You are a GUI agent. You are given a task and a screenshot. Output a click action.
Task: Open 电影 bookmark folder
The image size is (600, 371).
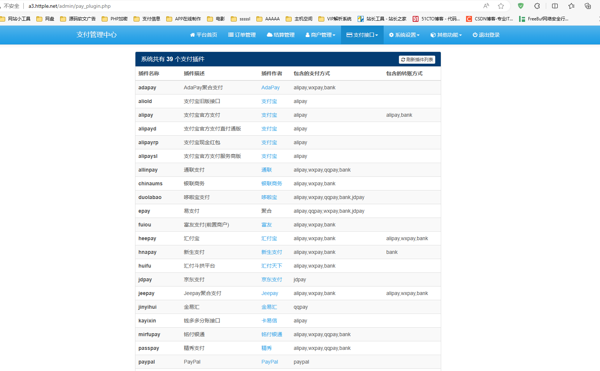point(216,19)
